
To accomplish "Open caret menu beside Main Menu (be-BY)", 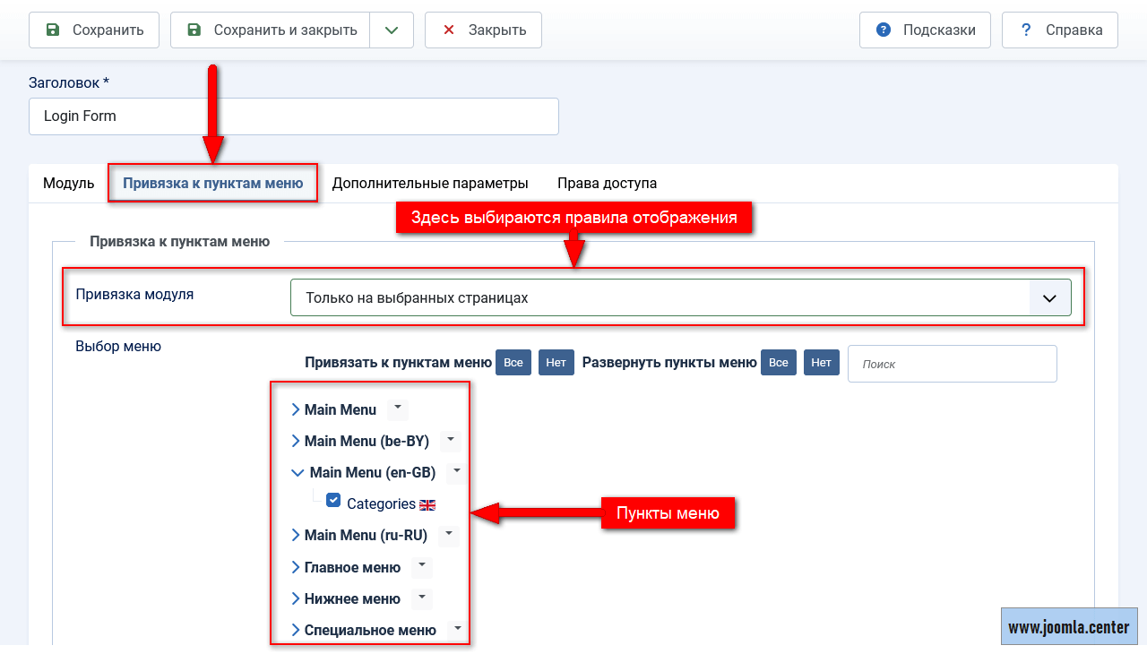I will click(451, 440).
